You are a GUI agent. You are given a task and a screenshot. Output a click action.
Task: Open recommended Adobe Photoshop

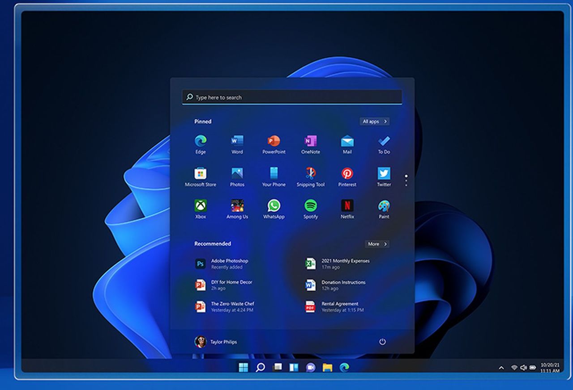pos(222,264)
